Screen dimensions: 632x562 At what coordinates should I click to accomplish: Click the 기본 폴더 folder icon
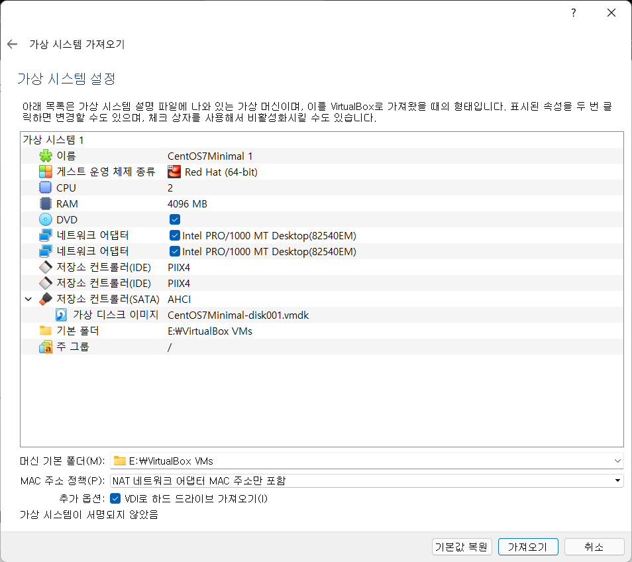coord(46,331)
